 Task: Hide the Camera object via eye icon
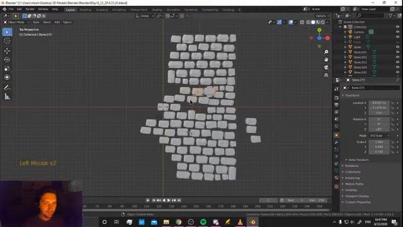[x=397, y=32]
